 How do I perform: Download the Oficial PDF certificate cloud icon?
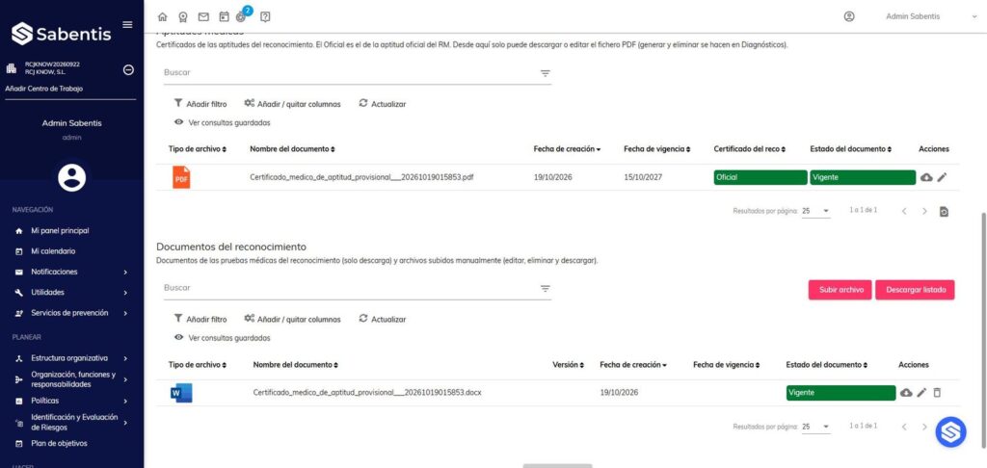tap(926, 177)
